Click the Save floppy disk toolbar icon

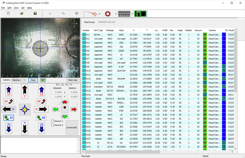pyautogui.click(x=35, y=13)
